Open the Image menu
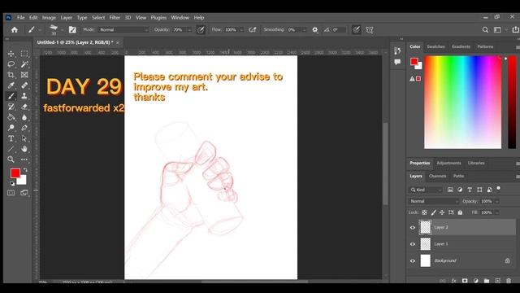 (49, 18)
